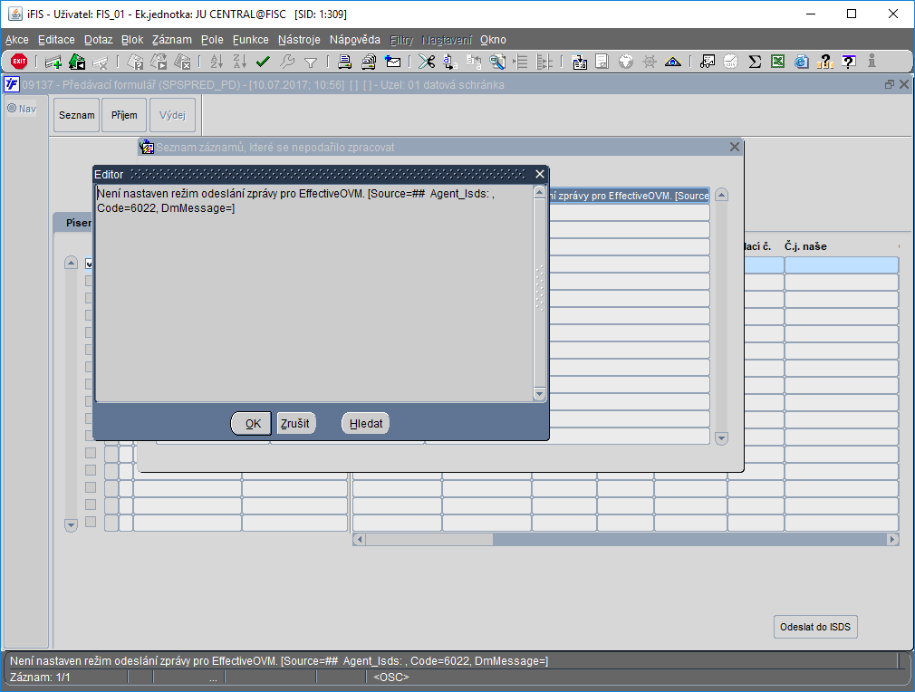Click the red EXIT toolbar icon
Viewport: 915px width, 692px height.
(x=19, y=62)
